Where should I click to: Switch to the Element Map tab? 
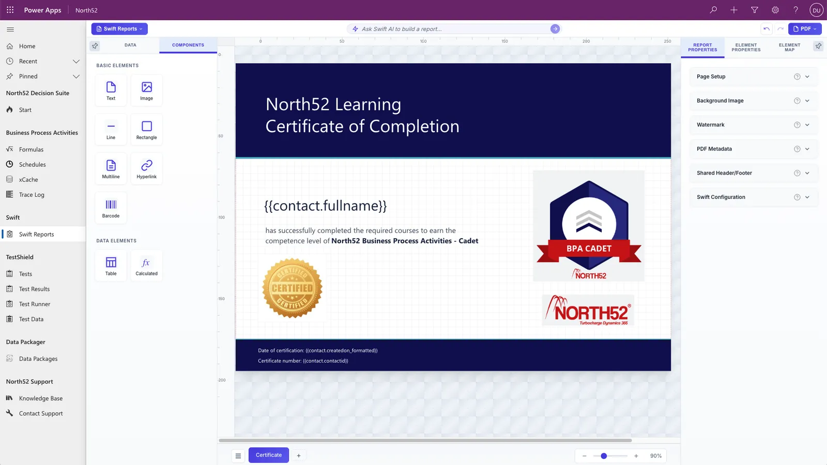click(x=789, y=48)
